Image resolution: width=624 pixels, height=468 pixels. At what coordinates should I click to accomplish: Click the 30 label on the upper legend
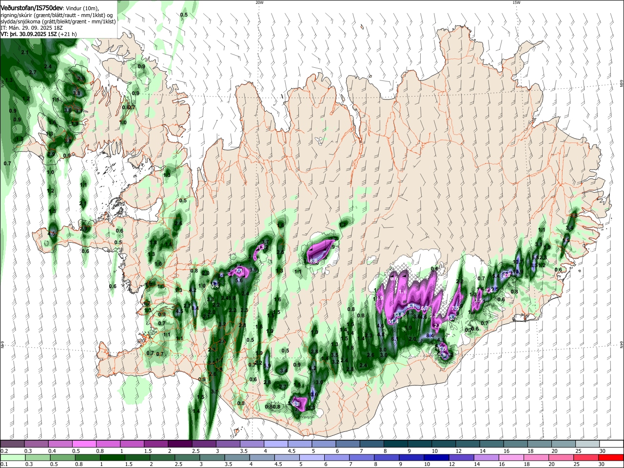coord(603,451)
